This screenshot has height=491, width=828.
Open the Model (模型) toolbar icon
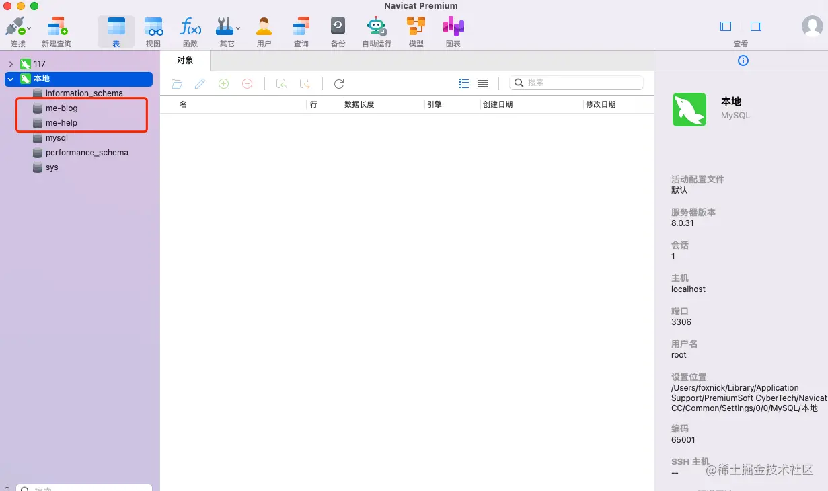pyautogui.click(x=416, y=27)
